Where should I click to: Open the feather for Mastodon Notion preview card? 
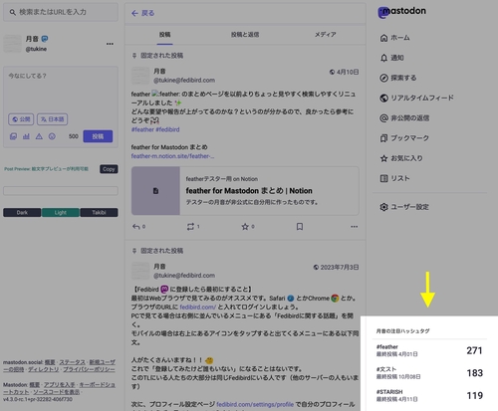tap(245, 191)
